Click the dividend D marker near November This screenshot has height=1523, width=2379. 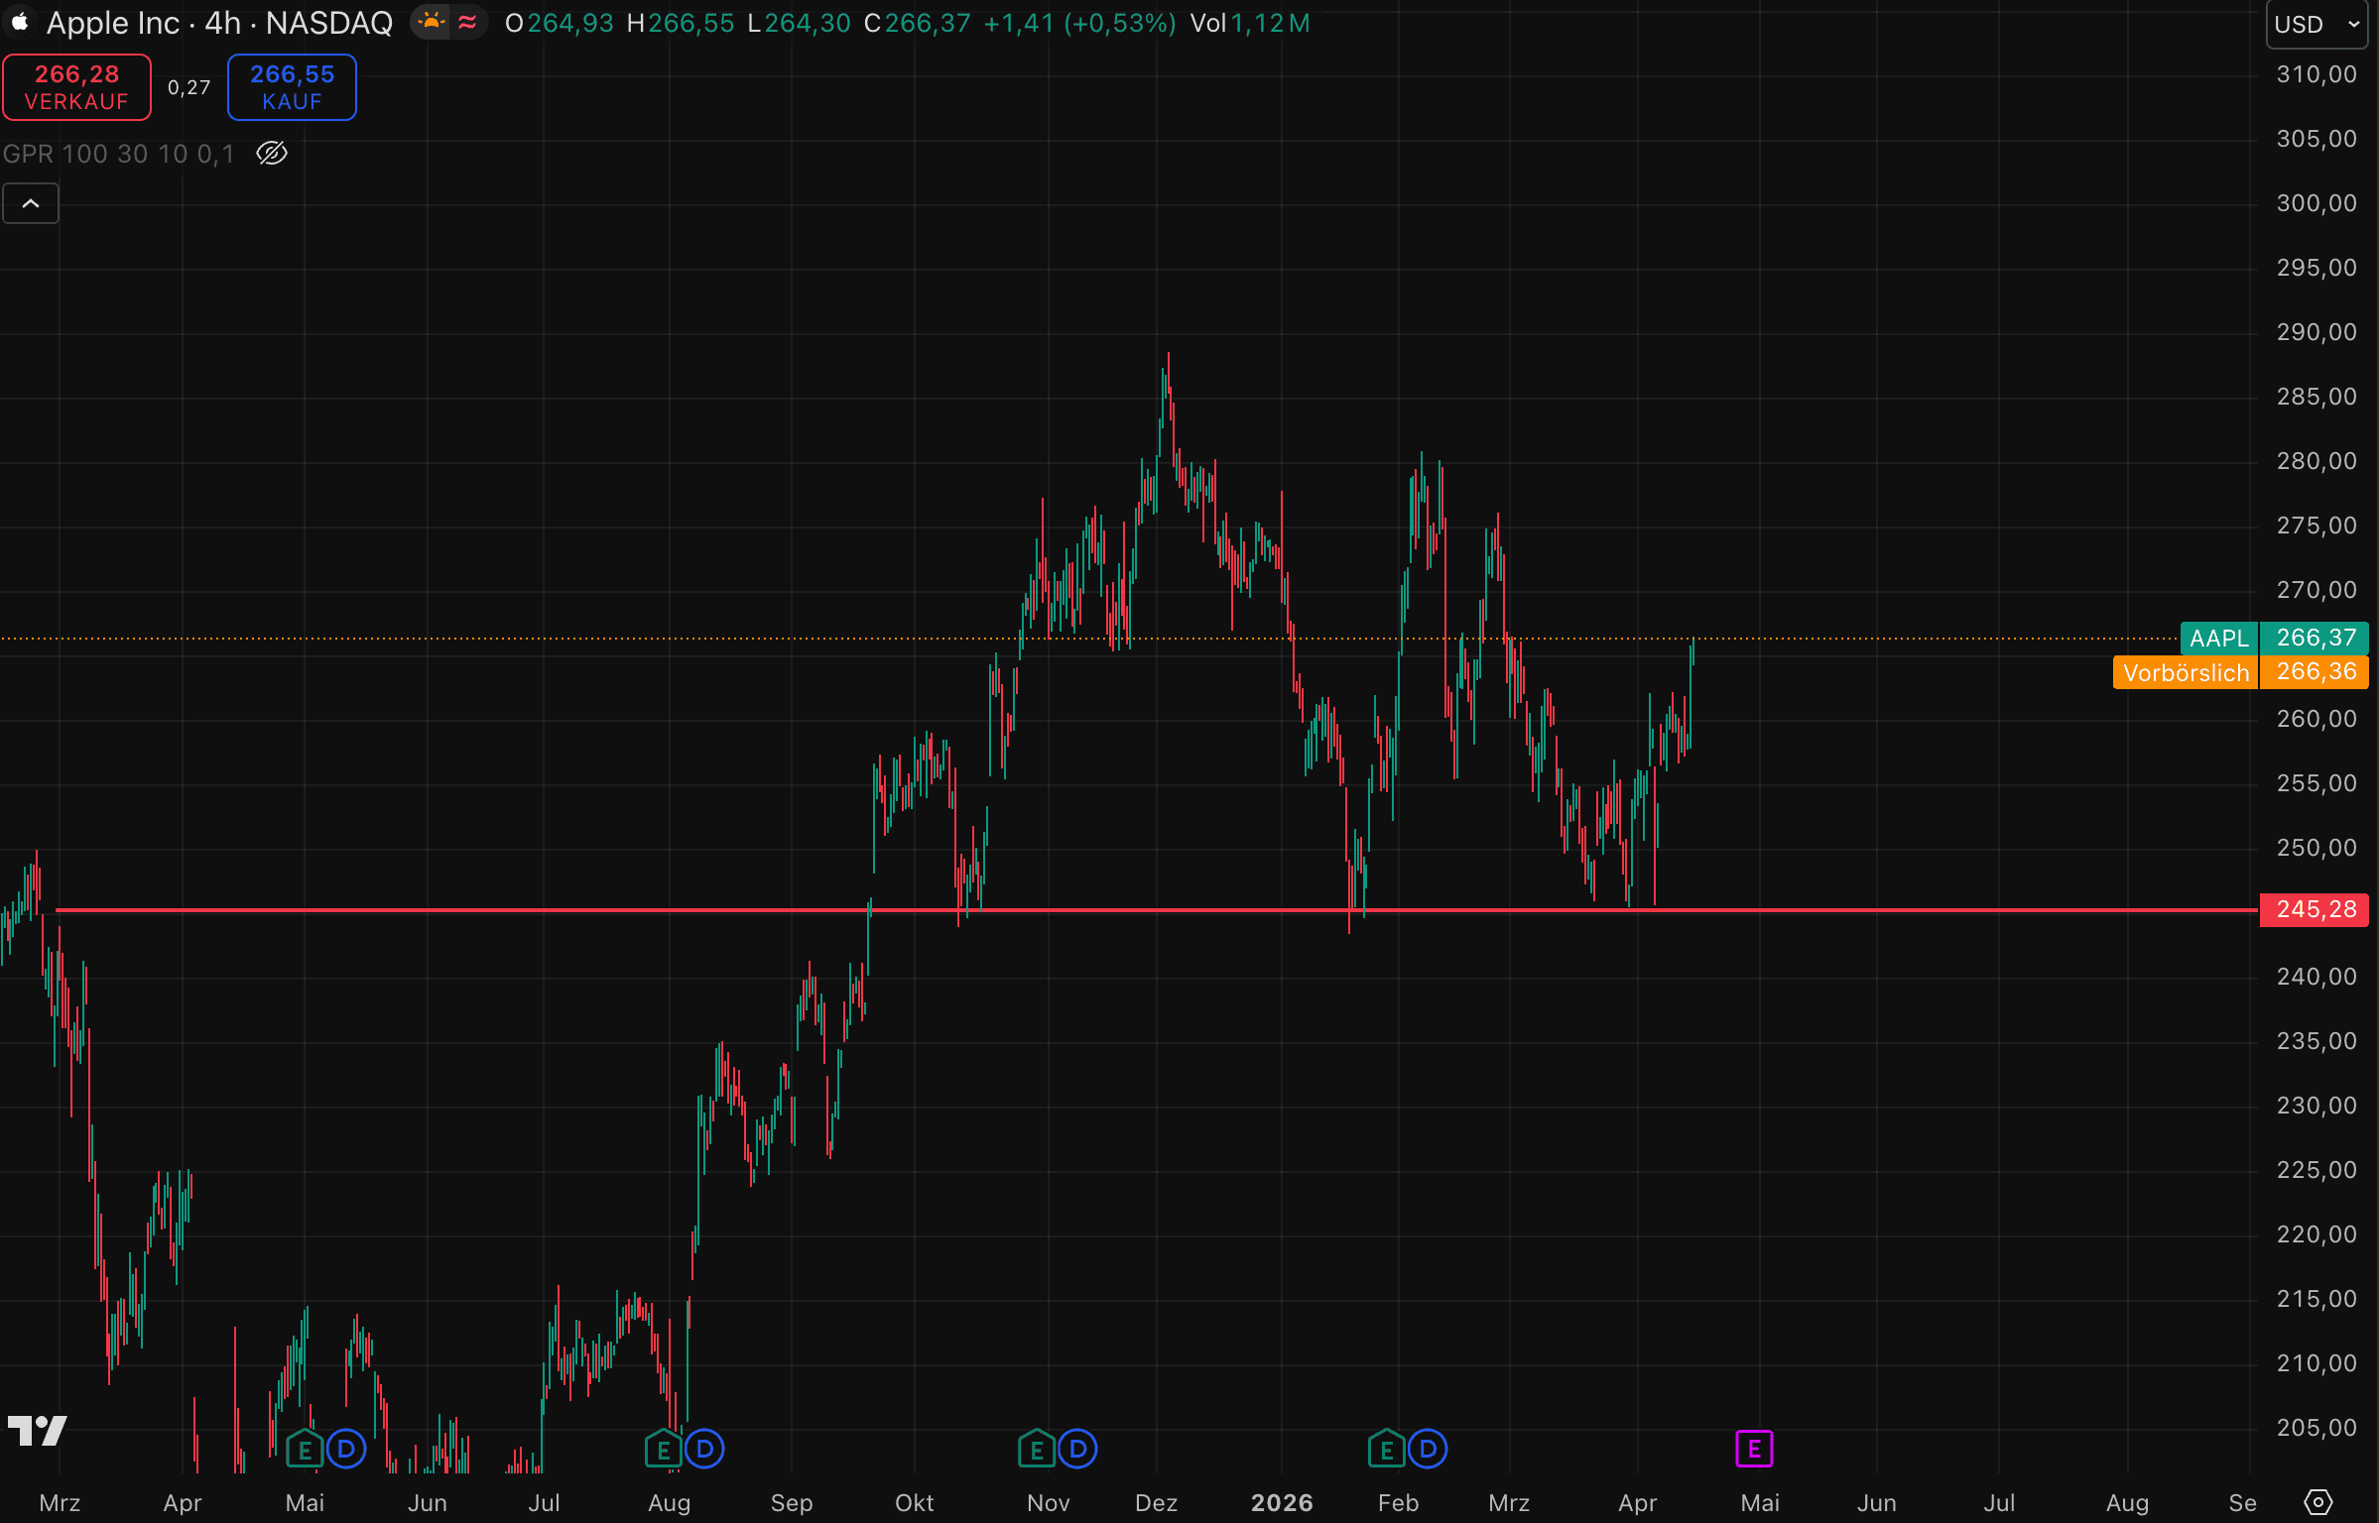(x=1077, y=1450)
